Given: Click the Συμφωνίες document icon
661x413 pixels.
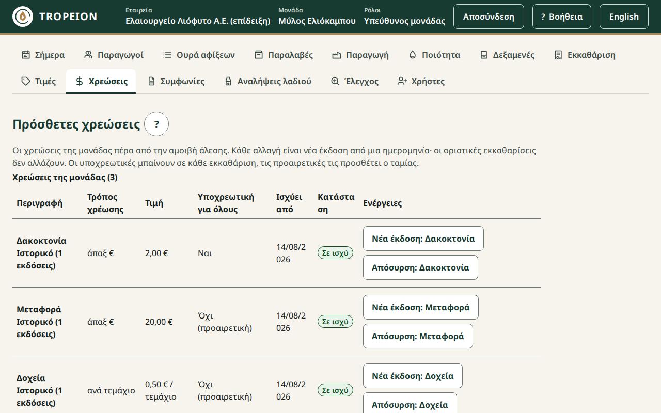Looking at the screenshot, I should click(151, 81).
